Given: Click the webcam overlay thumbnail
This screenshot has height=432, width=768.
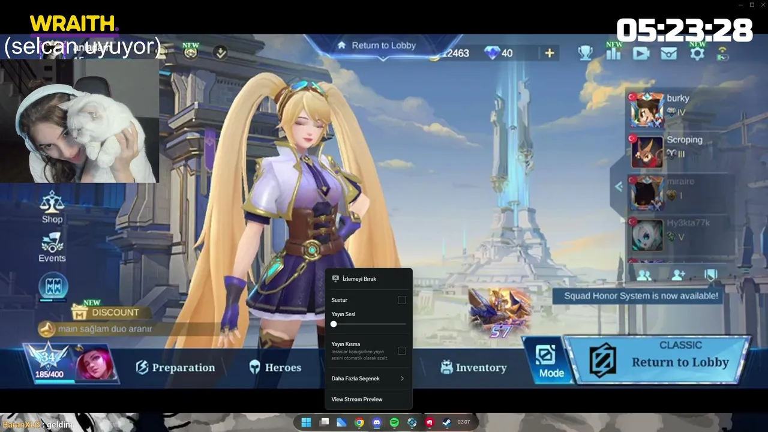Looking at the screenshot, I should [x=80, y=120].
